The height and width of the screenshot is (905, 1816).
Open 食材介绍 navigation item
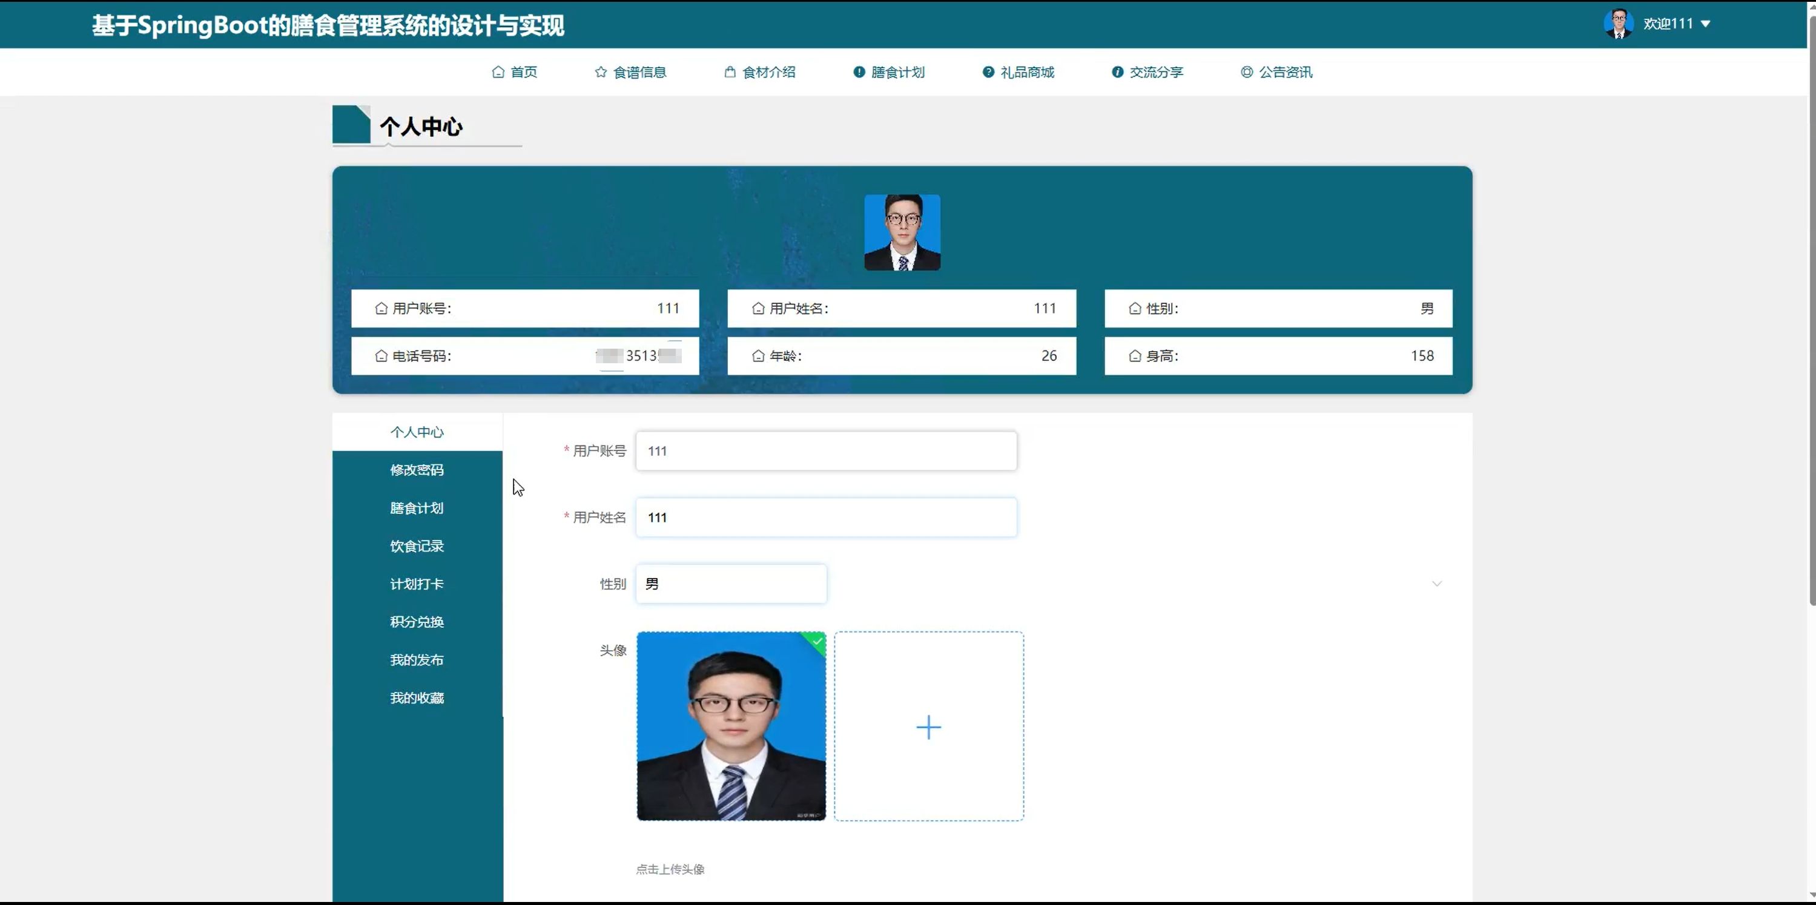(760, 72)
